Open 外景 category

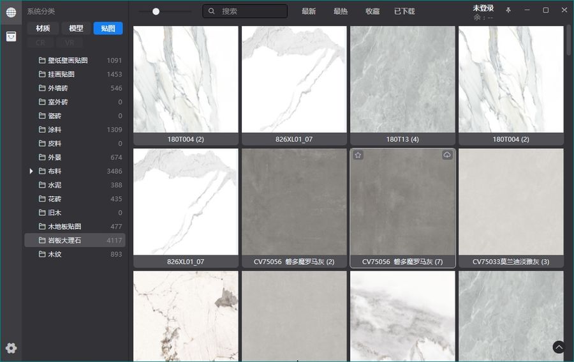tap(75, 157)
